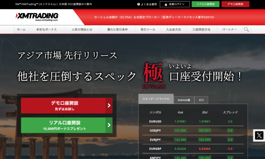Click EURJPY symbol row
Viewport: 265px width, 159px height.
193,140
